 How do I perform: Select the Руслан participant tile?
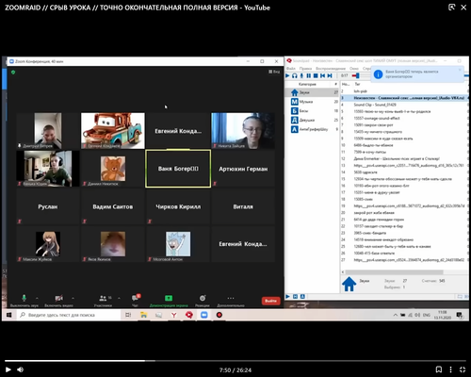point(48,206)
